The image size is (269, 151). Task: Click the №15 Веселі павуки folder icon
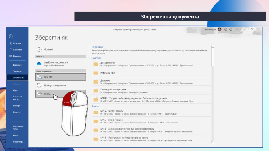tap(96, 112)
